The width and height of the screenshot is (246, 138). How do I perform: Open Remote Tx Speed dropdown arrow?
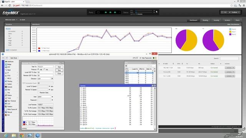[x=49, y=90]
